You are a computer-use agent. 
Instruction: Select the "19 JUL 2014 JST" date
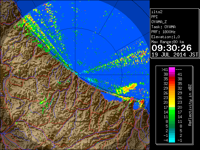(x=175, y=55)
